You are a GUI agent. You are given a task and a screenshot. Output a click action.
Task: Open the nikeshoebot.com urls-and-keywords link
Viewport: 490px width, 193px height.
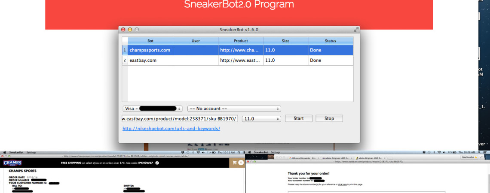point(171,128)
